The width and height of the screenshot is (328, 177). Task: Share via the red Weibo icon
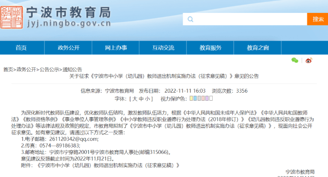point(309,61)
